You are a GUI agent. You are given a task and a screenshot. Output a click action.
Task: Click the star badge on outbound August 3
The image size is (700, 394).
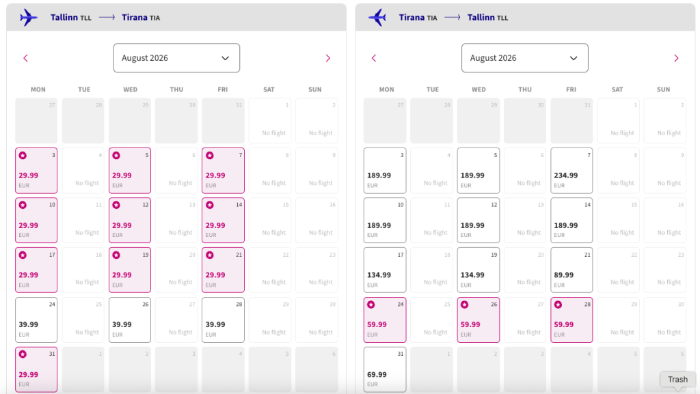point(23,156)
